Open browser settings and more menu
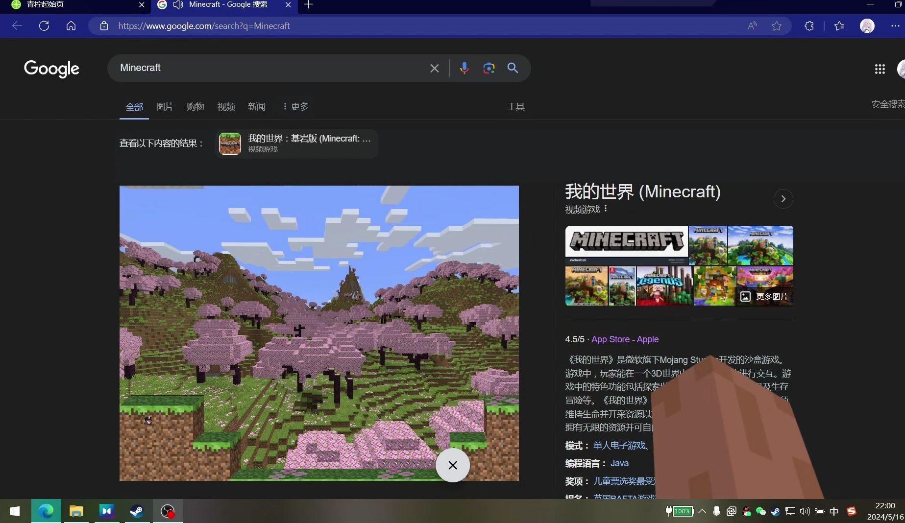 tap(895, 26)
